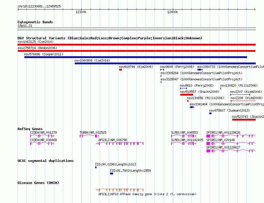
Task: Click the 12400k ruler tick label
Action: coord(173,12)
